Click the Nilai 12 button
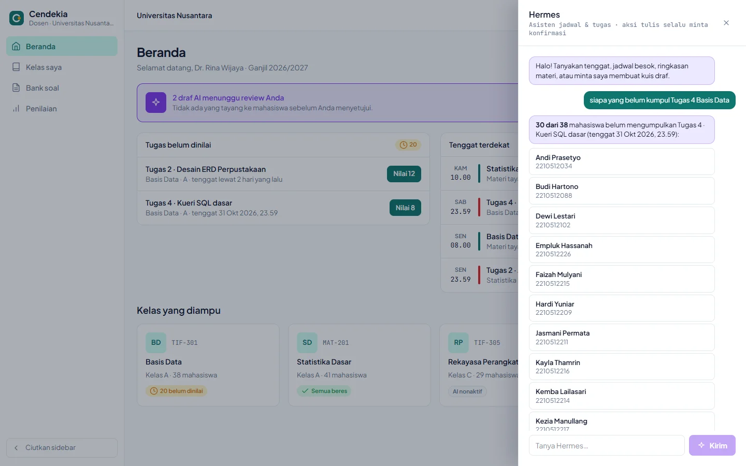This screenshot has width=746, height=466. coord(404,173)
